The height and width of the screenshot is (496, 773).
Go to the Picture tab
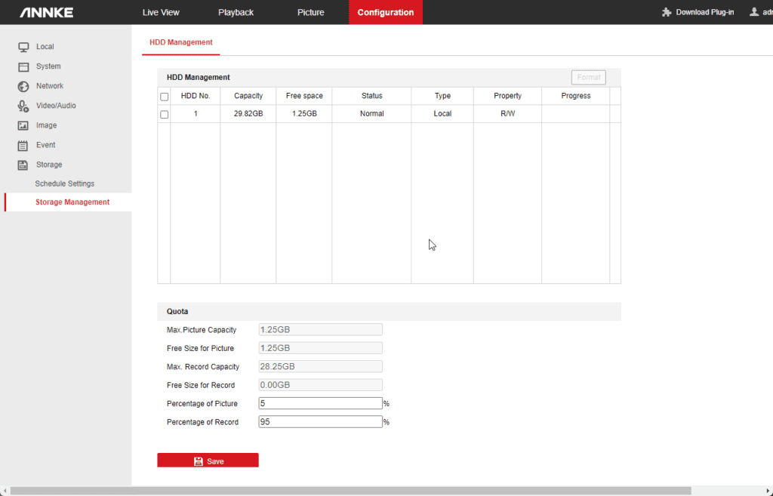coord(310,12)
